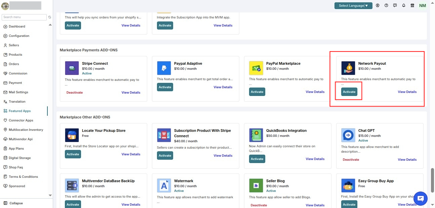Screen dimensions: 435x208
Task: Activate Subscription Product With Stripe Connect
Action: click(165, 156)
